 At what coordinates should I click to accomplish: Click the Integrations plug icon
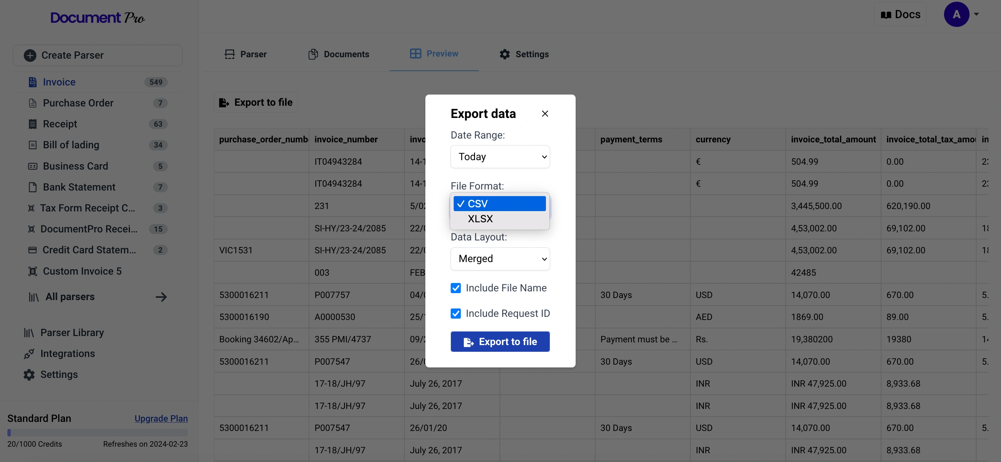(29, 354)
